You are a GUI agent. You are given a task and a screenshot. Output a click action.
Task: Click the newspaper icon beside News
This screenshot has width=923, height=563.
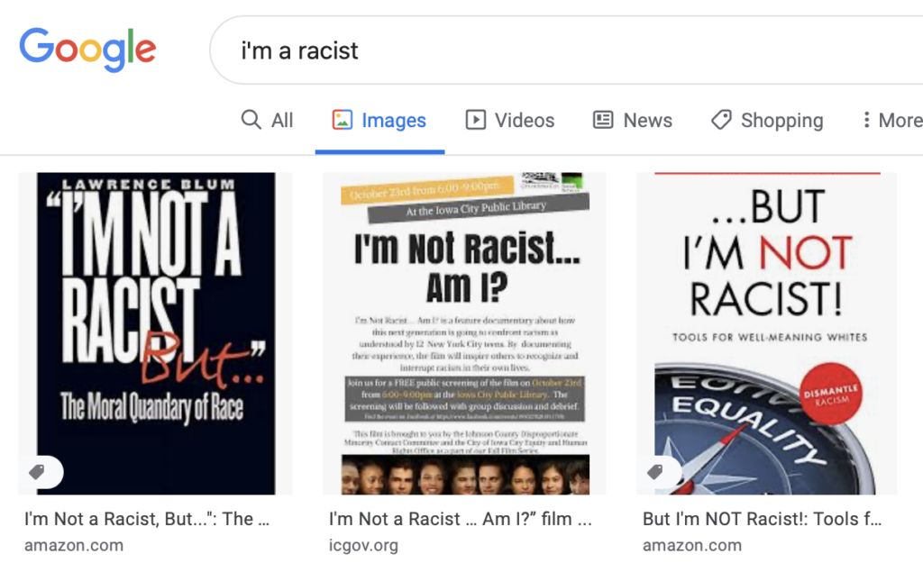point(603,120)
